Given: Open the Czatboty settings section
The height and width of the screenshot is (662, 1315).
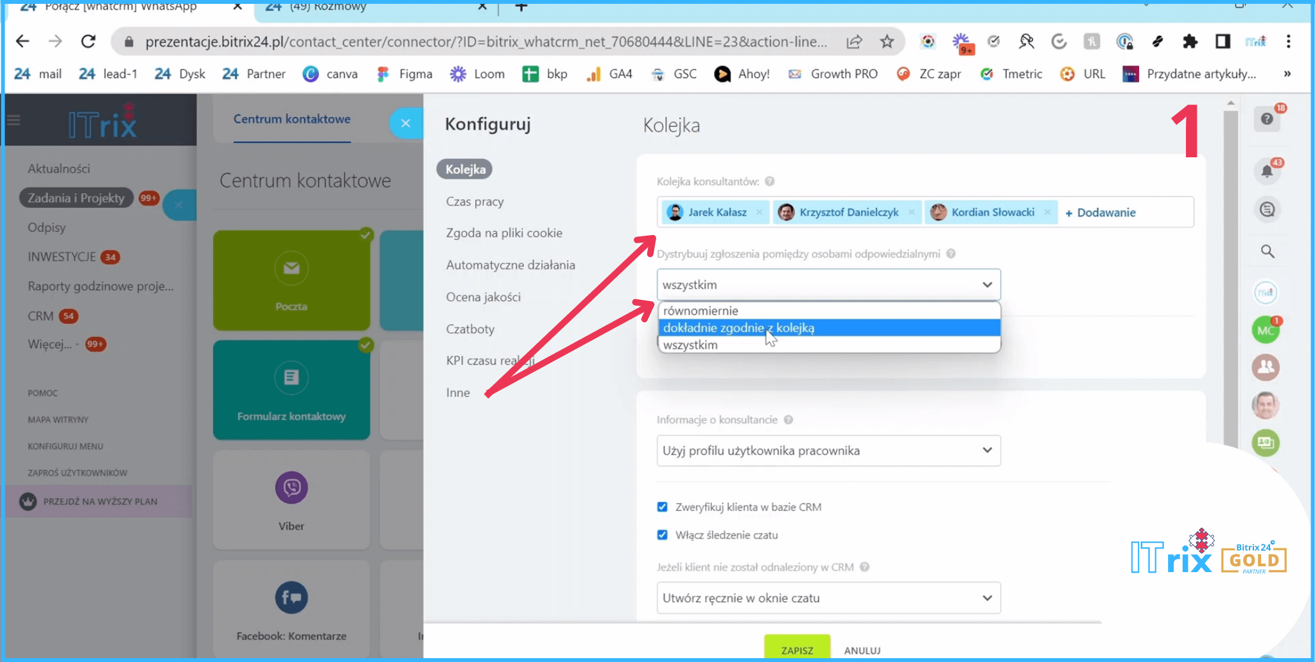Looking at the screenshot, I should (470, 329).
